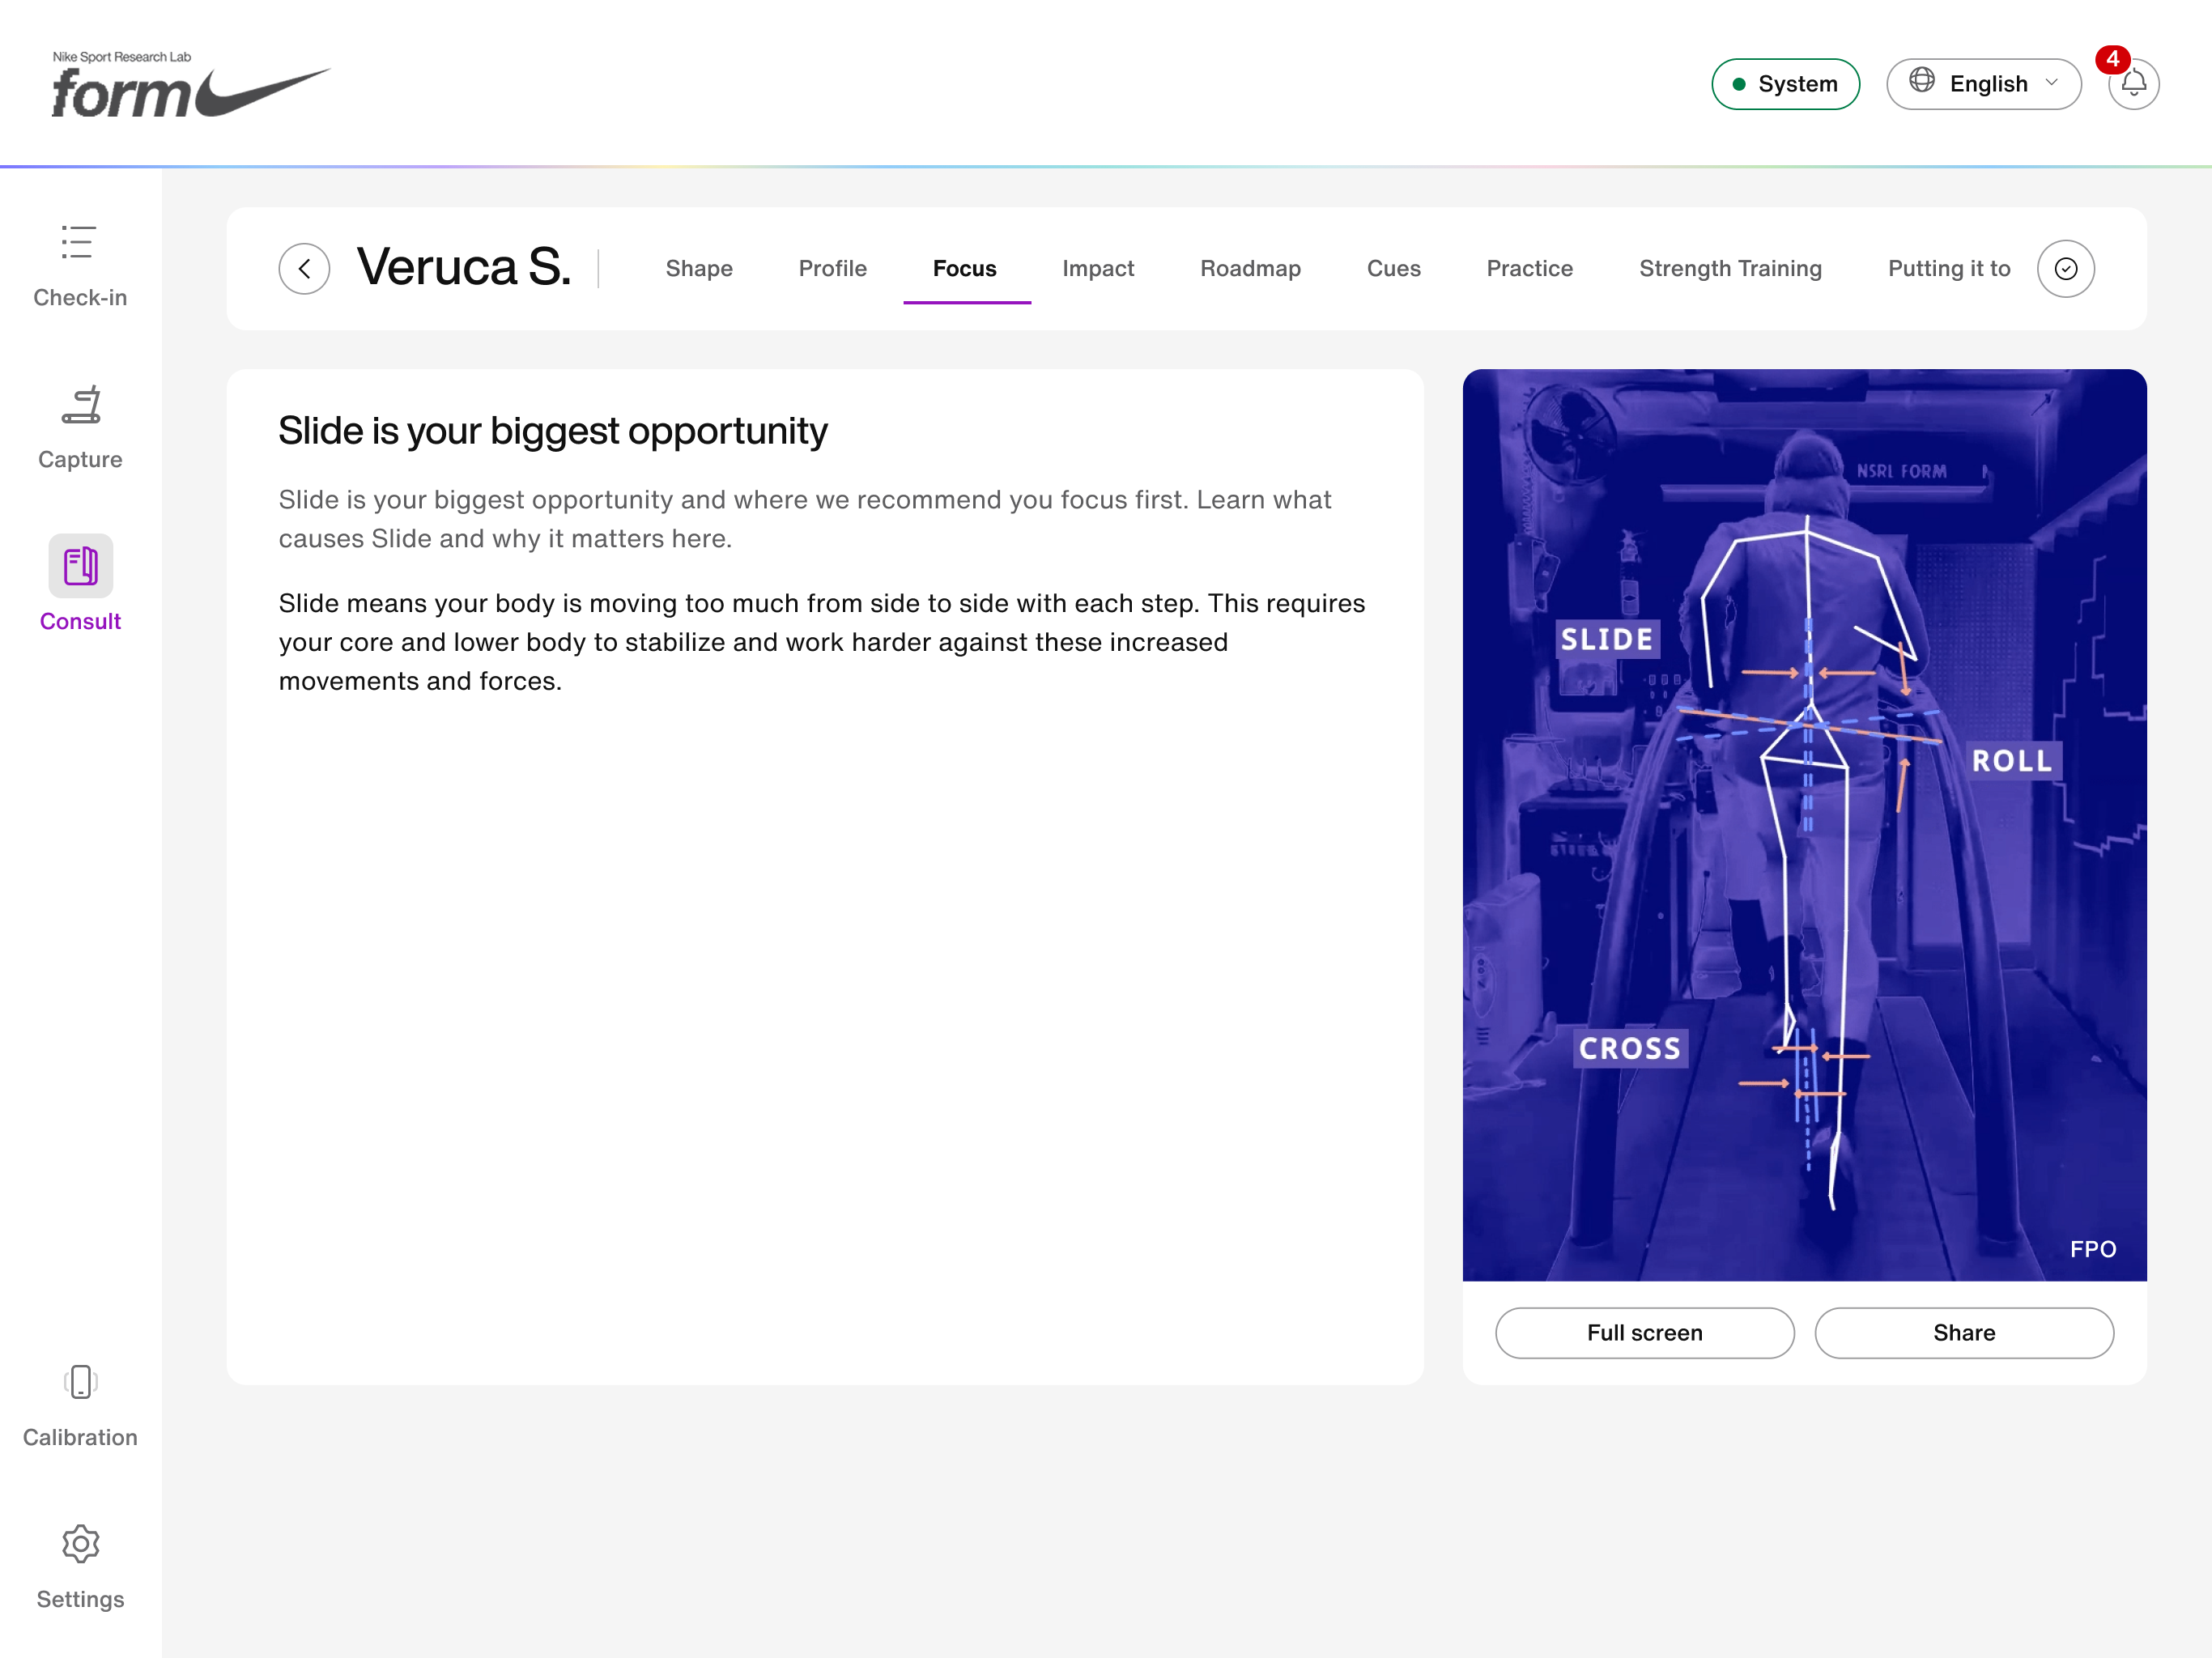Open the Putting it to tab
The width and height of the screenshot is (2212, 1658).
click(x=1948, y=268)
